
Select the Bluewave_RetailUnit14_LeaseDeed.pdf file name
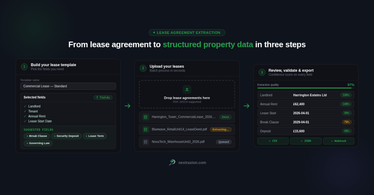(179, 130)
